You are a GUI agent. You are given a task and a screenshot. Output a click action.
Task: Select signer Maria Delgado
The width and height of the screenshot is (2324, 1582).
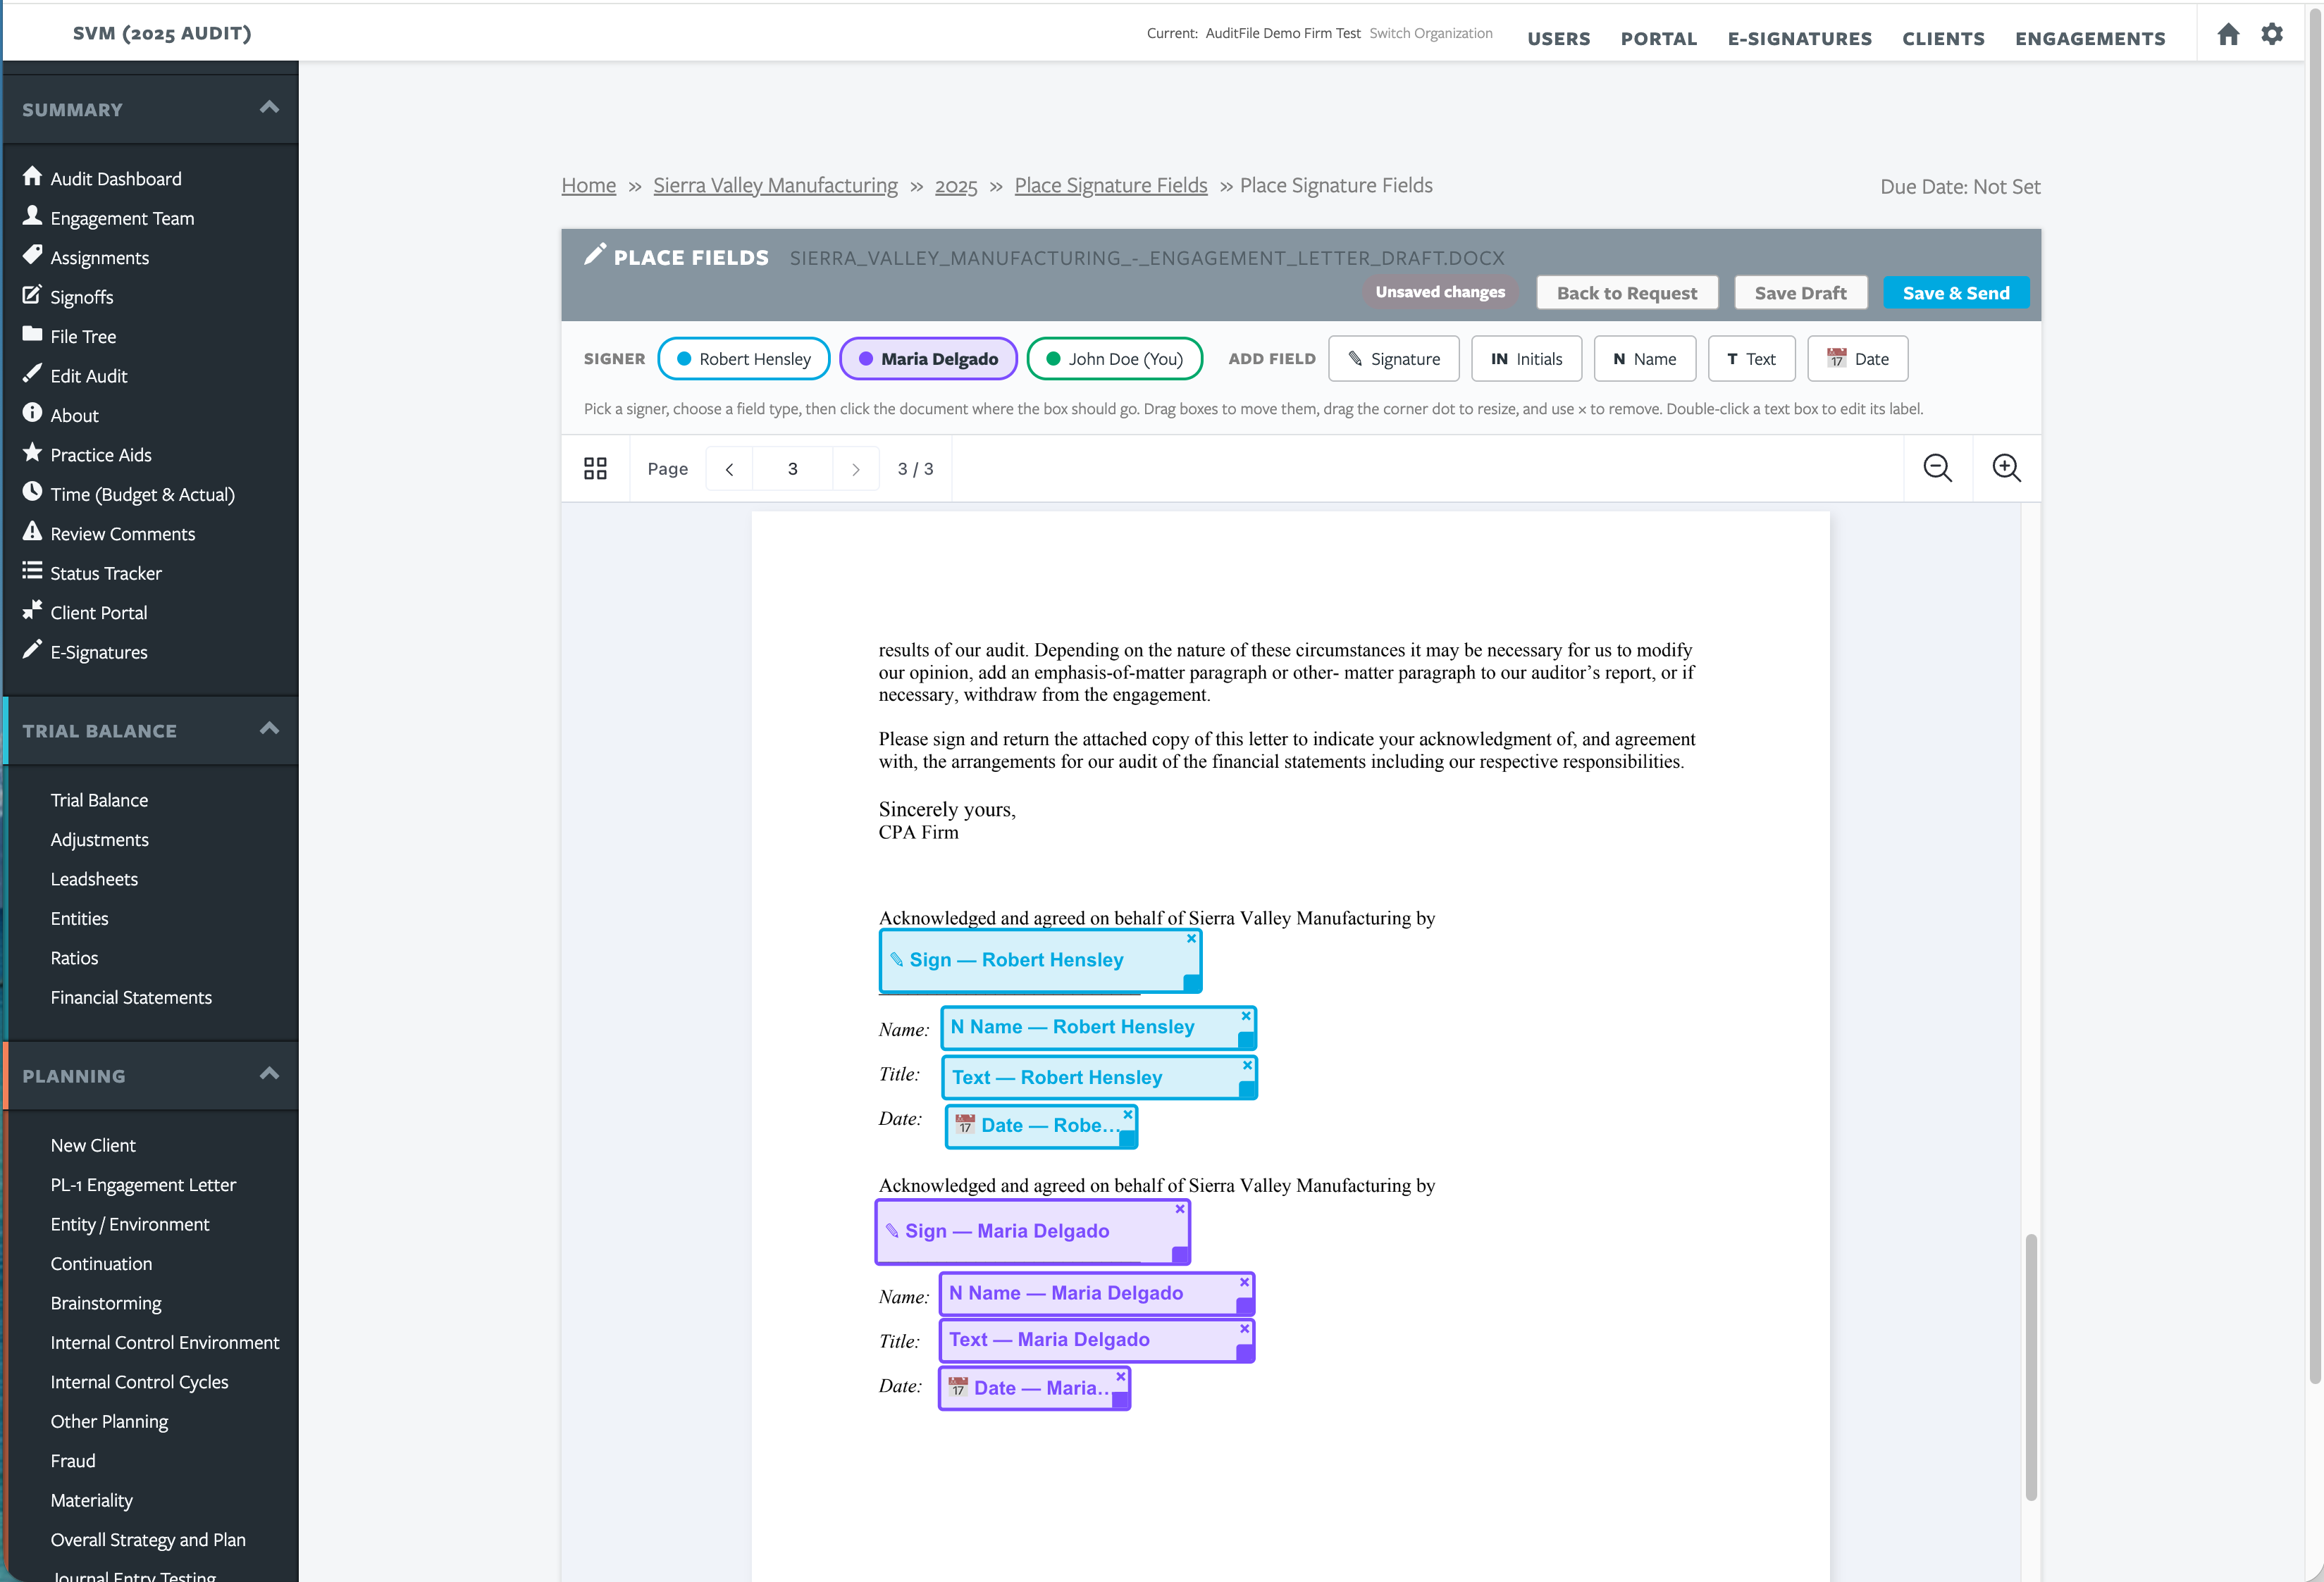coord(928,359)
